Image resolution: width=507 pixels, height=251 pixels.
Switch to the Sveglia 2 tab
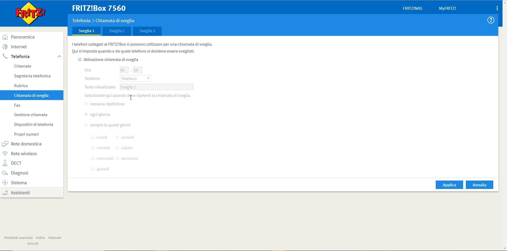coord(117,31)
